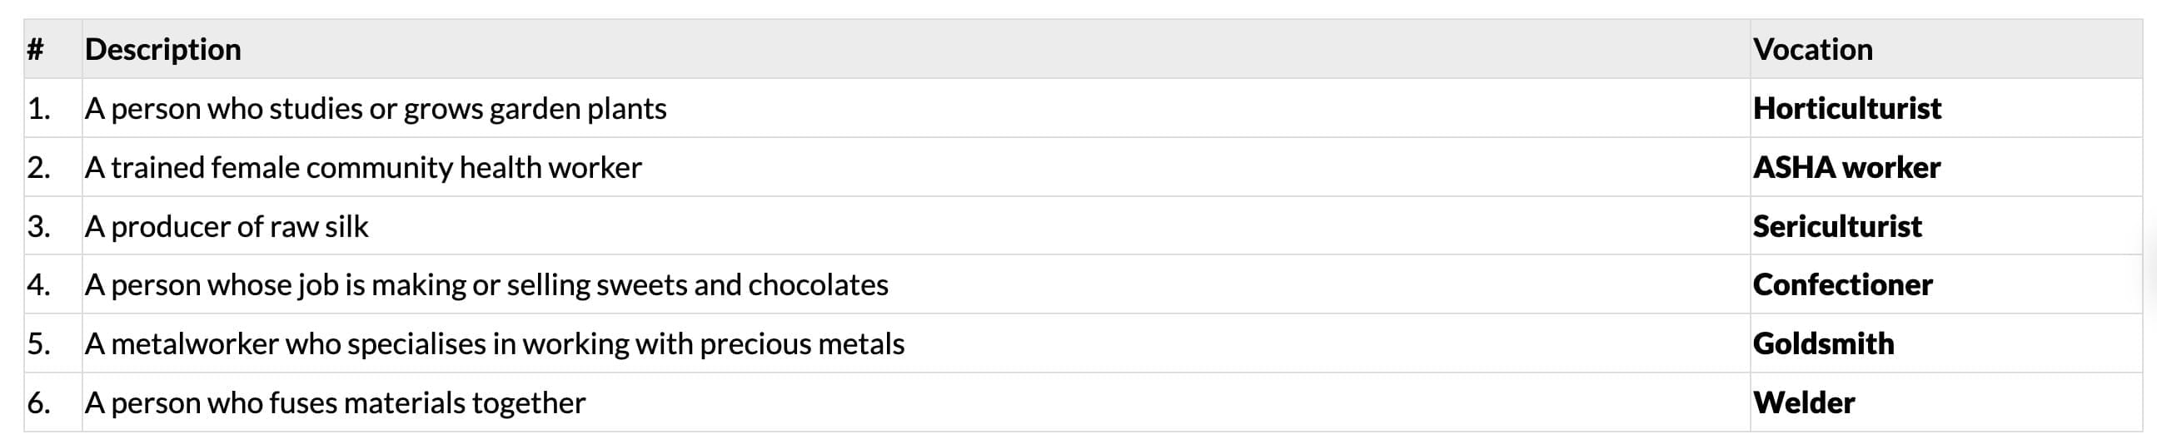Image resolution: width=2157 pixels, height=444 pixels.
Task: Select the Confectioner cell
Action: [1842, 285]
